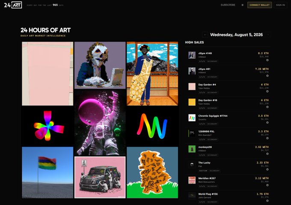Go to the next day arrow
Image resolution: width=291 pixels, height=205 pixels.
click(268, 35)
